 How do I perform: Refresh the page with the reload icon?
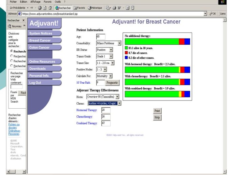click(x=45, y=8)
